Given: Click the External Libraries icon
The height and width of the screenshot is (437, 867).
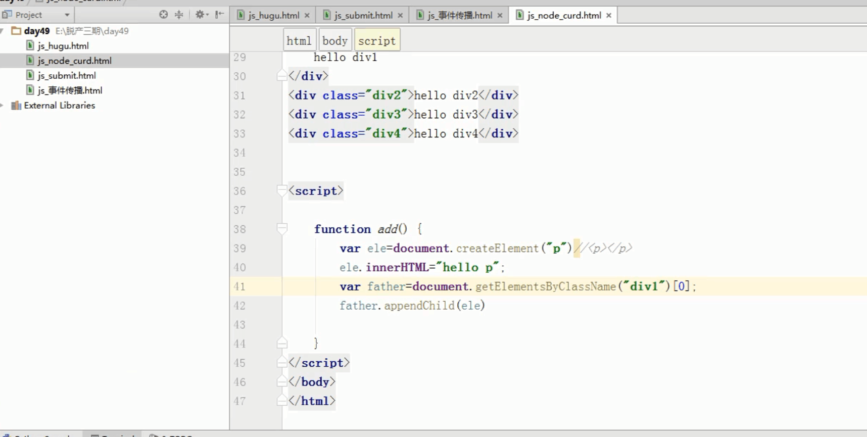Looking at the screenshot, I should coord(16,105).
